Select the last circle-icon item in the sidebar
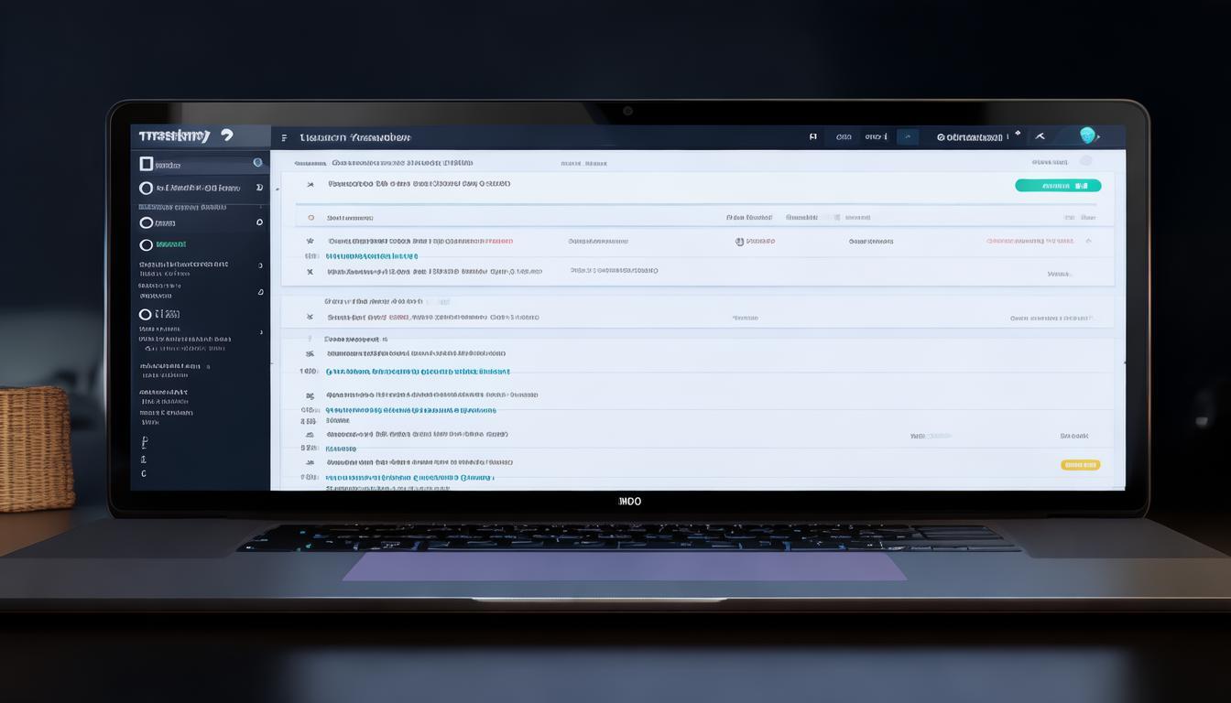 point(146,314)
